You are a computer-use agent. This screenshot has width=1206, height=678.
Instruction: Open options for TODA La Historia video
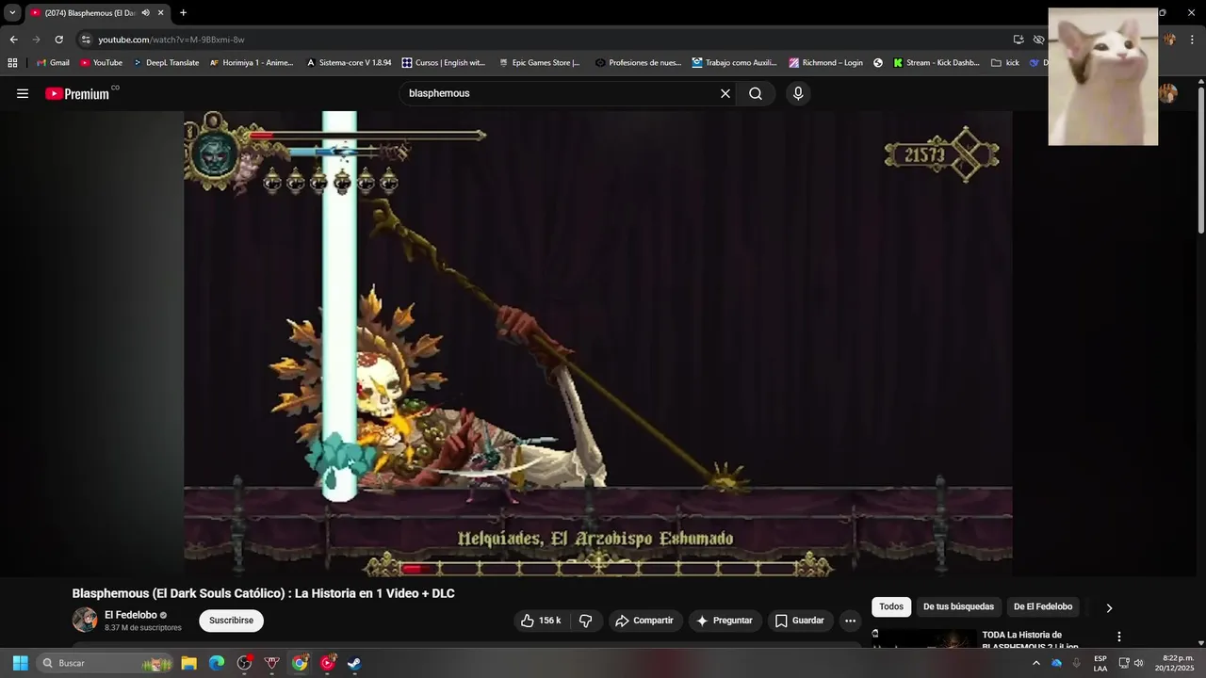(1119, 638)
